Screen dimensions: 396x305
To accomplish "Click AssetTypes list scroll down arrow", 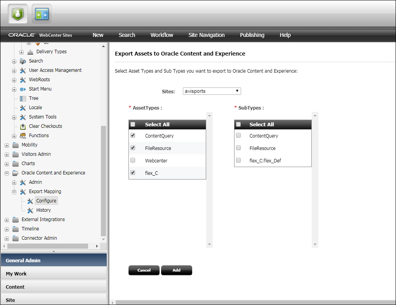I will [x=209, y=244].
